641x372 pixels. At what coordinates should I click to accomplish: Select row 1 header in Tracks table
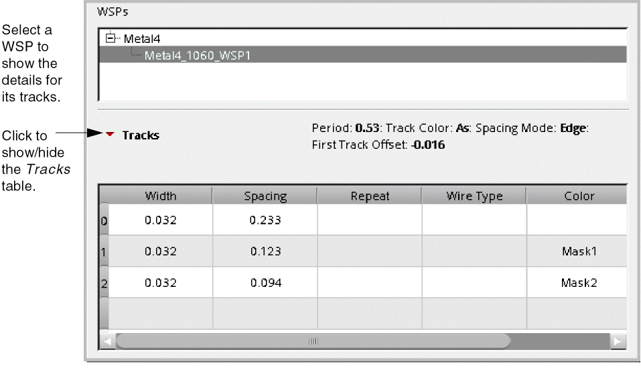pyautogui.click(x=104, y=252)
